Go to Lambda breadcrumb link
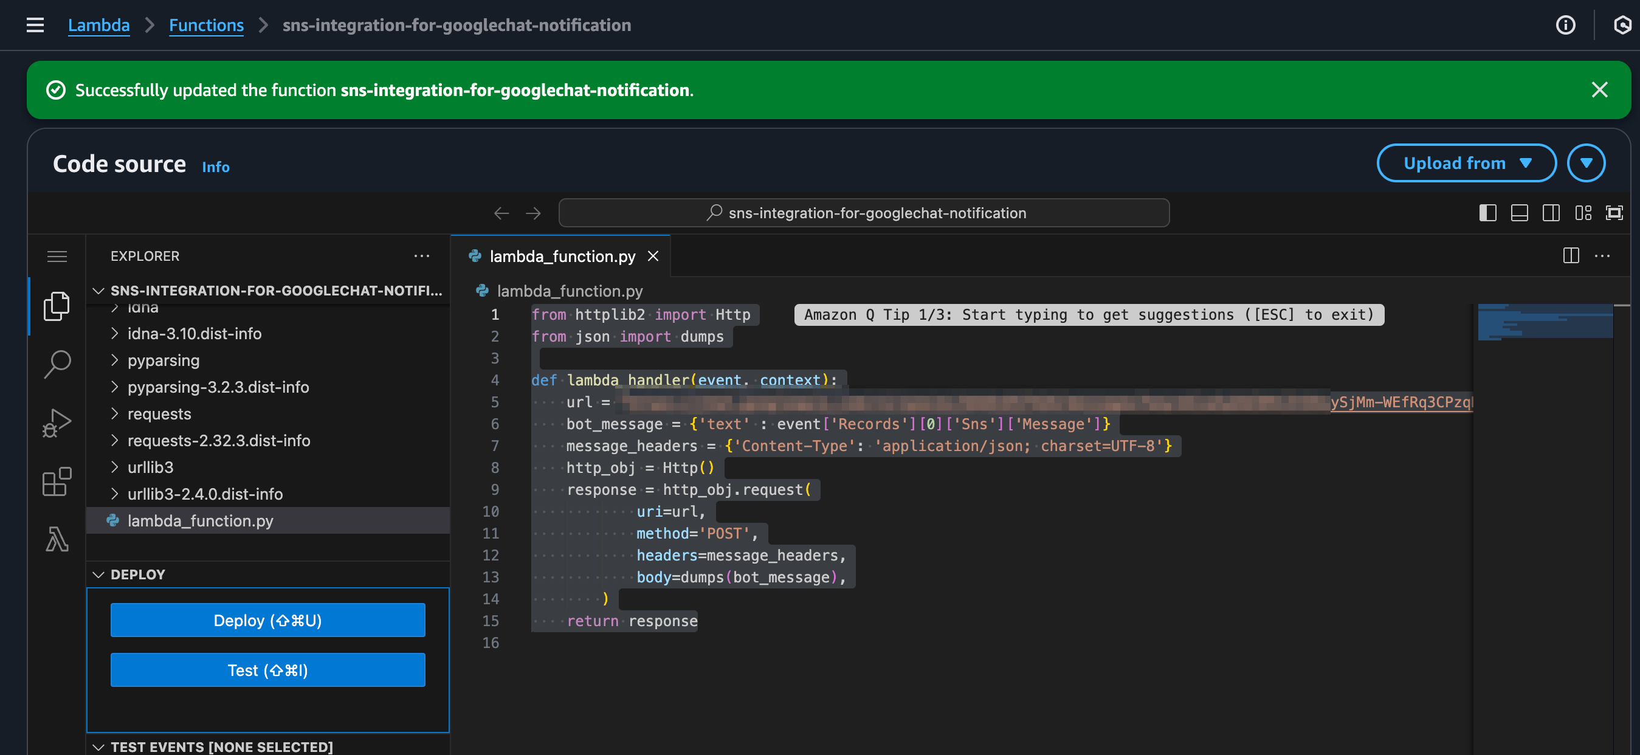The image size is (1640, 755). pyautogui.click(x=98, y=25)
